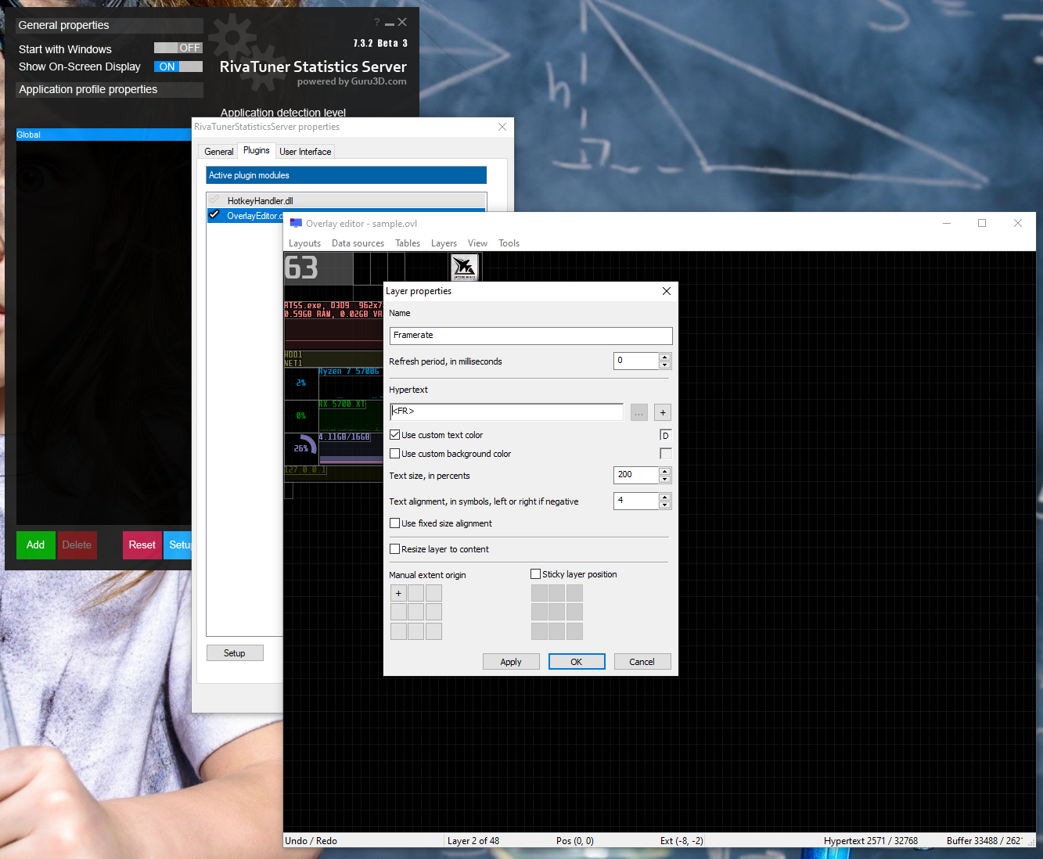The image size is (1043, 859).
Task: Select the middle-left manual extent origin cell
Action: (398, 612)
